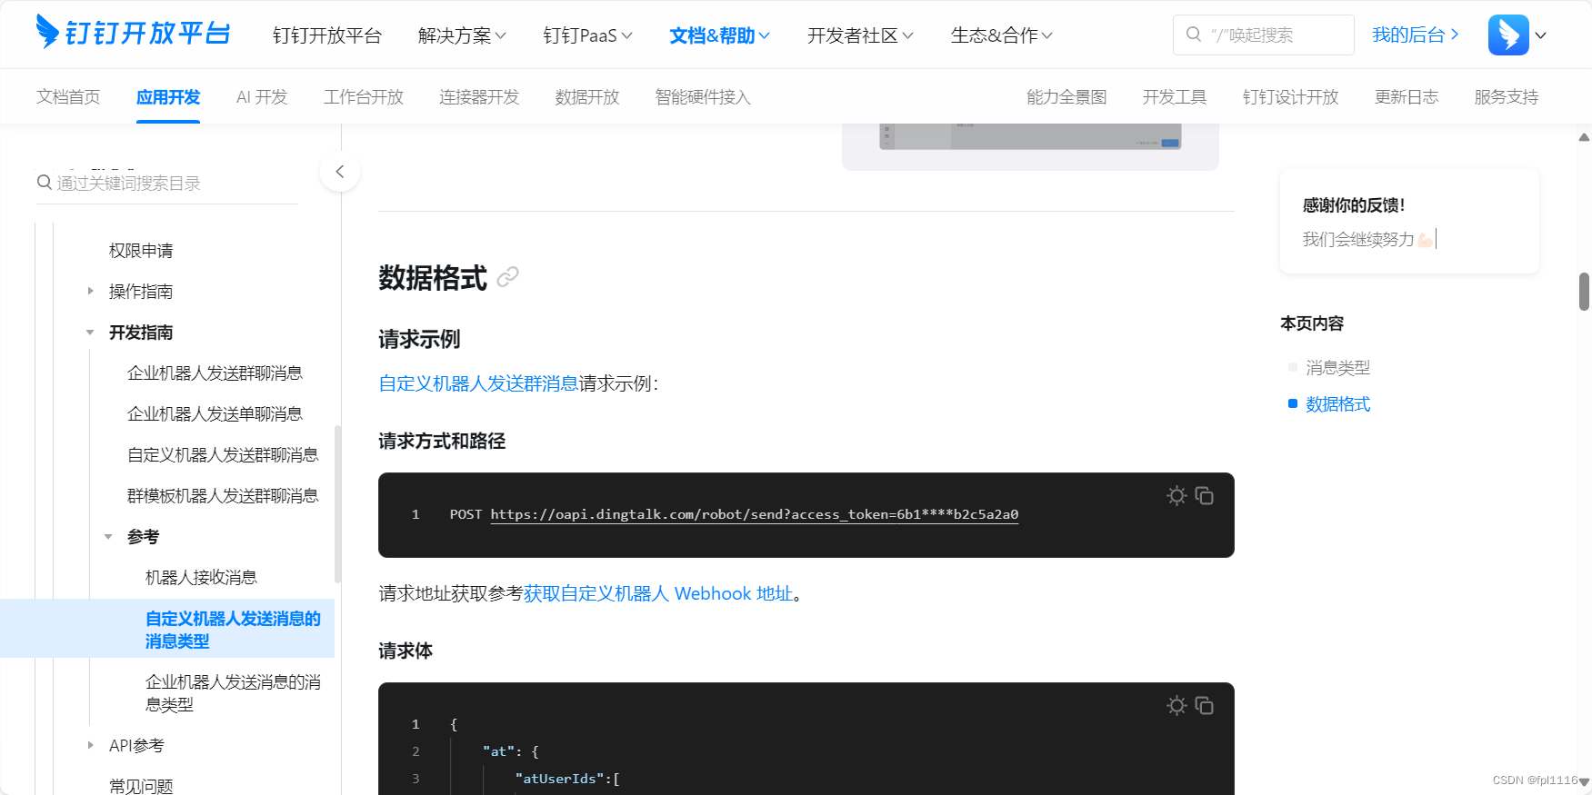Open account dropdown arrow next to avatar
The image size is (1592, 795).
tap(1540, 35)
